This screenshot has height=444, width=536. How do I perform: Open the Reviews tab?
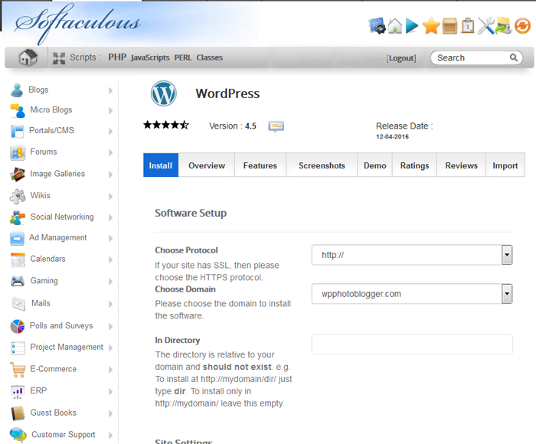tap(461, 165)
